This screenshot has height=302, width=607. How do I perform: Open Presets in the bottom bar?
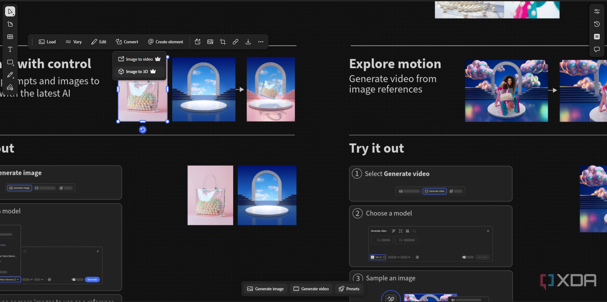click(x=349, y=289)
